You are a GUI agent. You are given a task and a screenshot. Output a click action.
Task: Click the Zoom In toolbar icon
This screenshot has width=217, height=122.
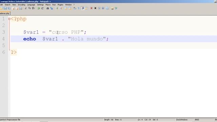(x=57, y=8)
